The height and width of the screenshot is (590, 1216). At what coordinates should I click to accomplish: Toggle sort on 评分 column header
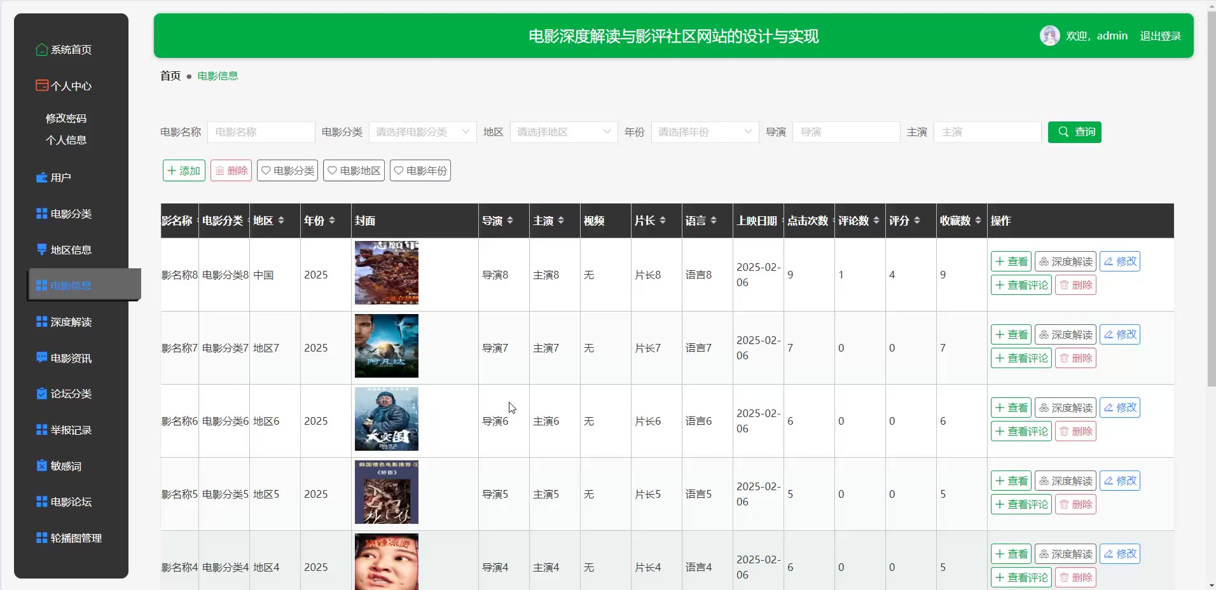(917, 220)
